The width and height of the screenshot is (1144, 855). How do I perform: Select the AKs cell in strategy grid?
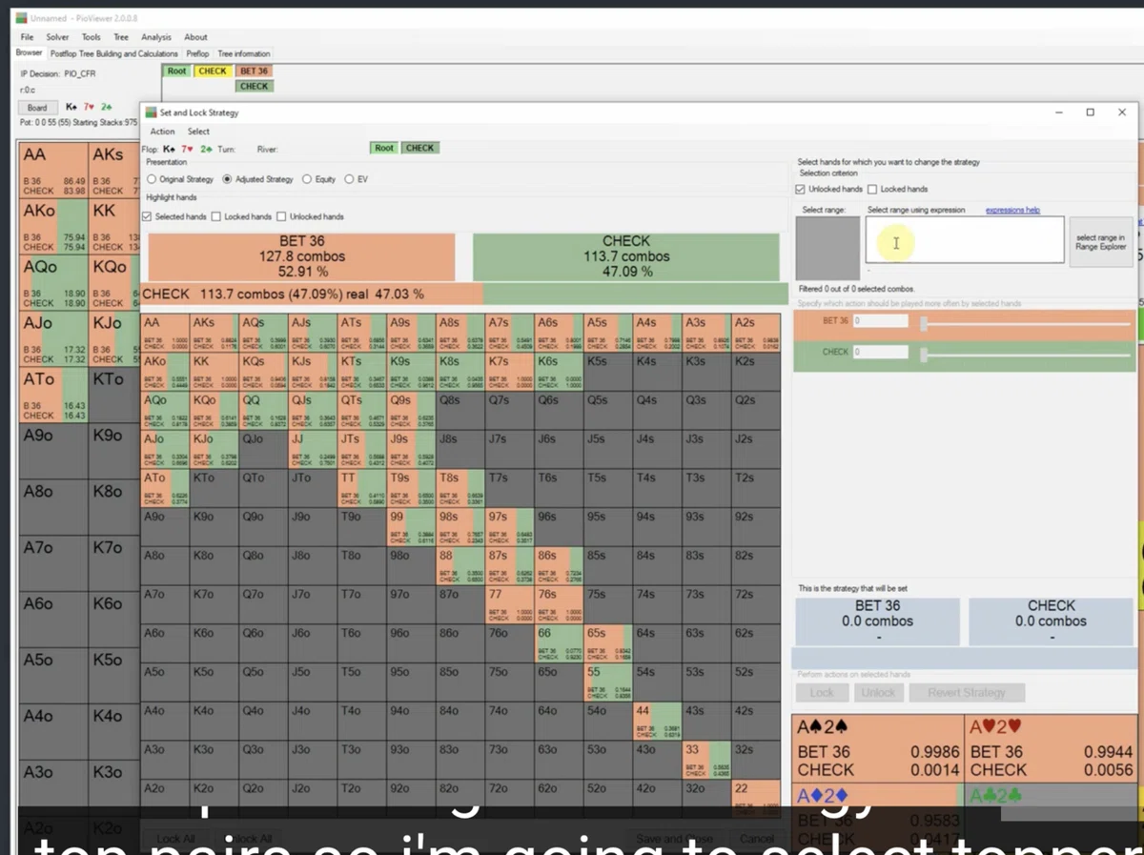(214, 333)
